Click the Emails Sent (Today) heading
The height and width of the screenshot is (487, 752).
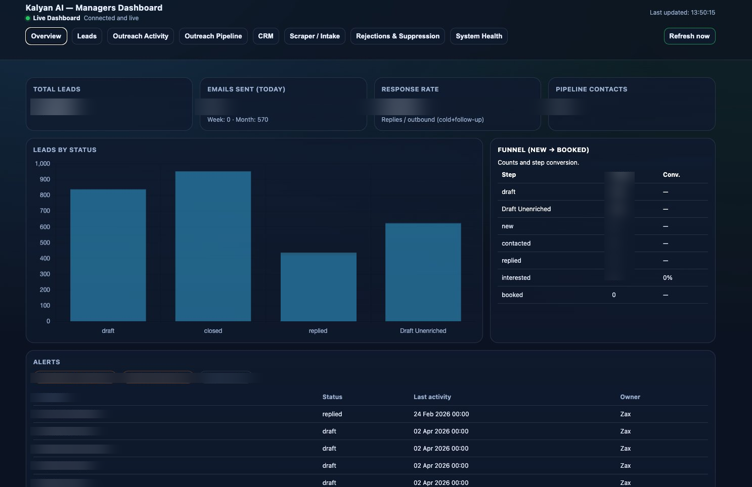coord(246,89)
